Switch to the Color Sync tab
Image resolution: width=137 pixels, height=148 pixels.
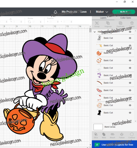(125, 18)
